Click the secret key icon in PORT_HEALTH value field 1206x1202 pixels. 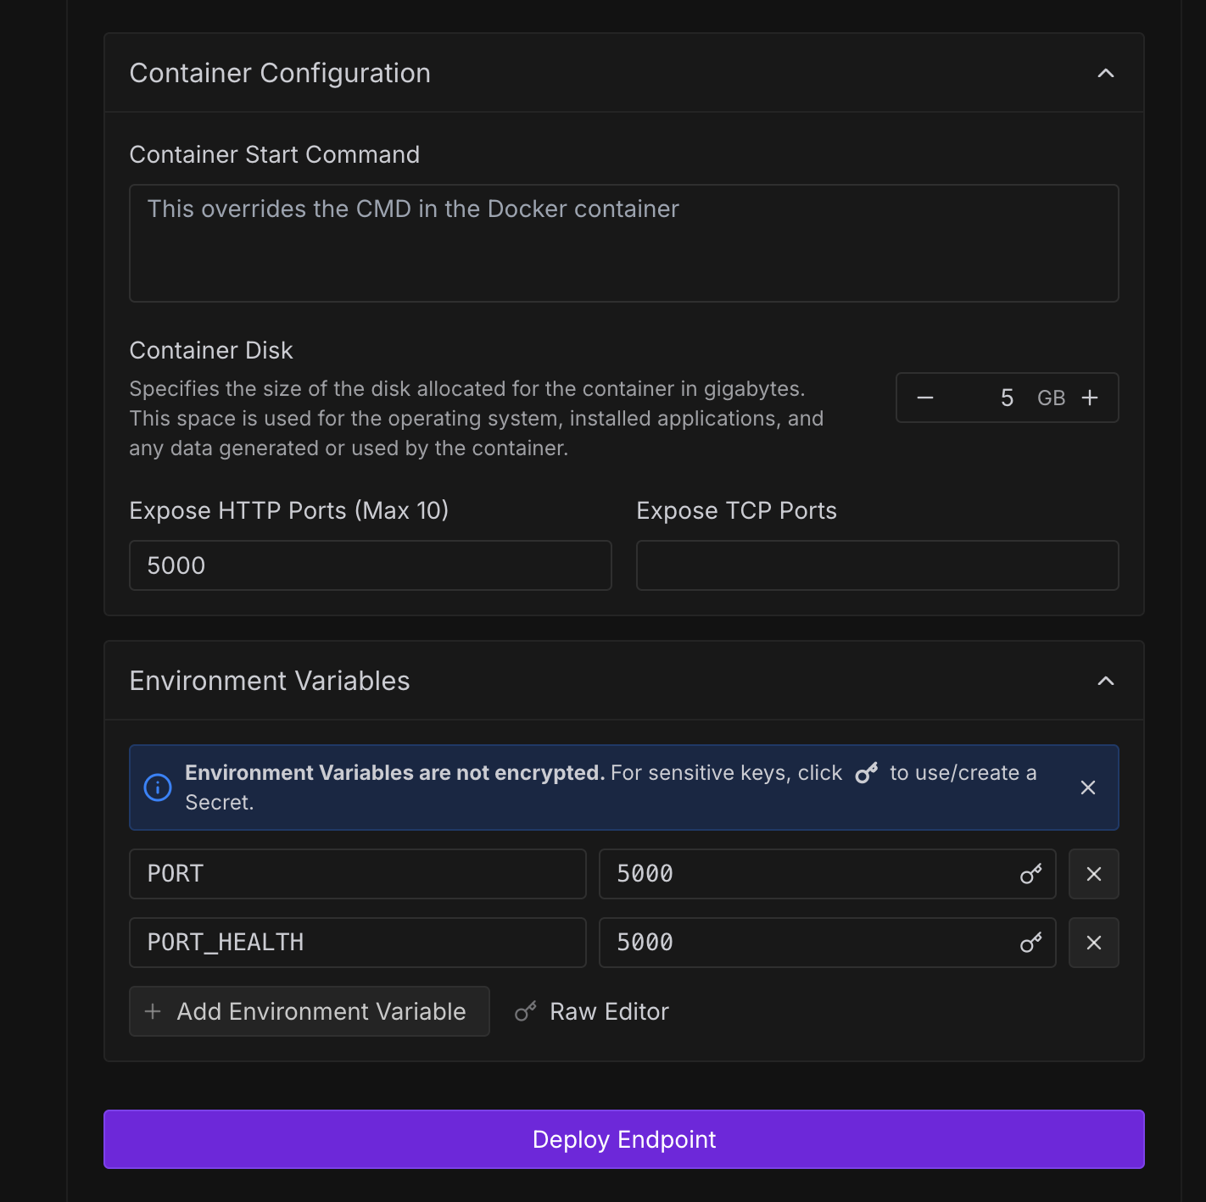(1030, 943)
